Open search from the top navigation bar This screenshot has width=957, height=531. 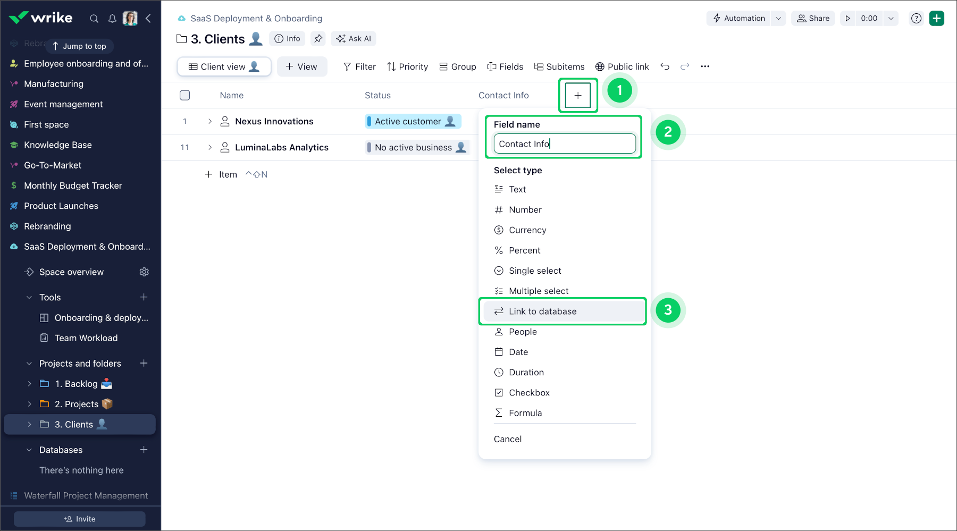point(94,18)
